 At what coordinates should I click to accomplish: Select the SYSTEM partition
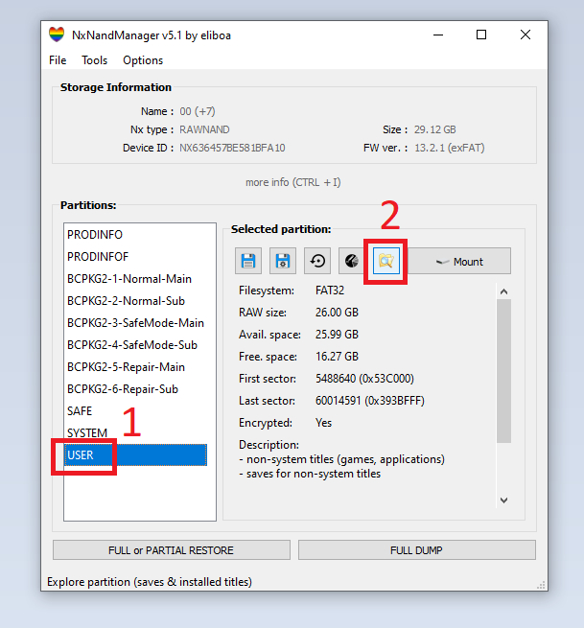coord(135,433)
